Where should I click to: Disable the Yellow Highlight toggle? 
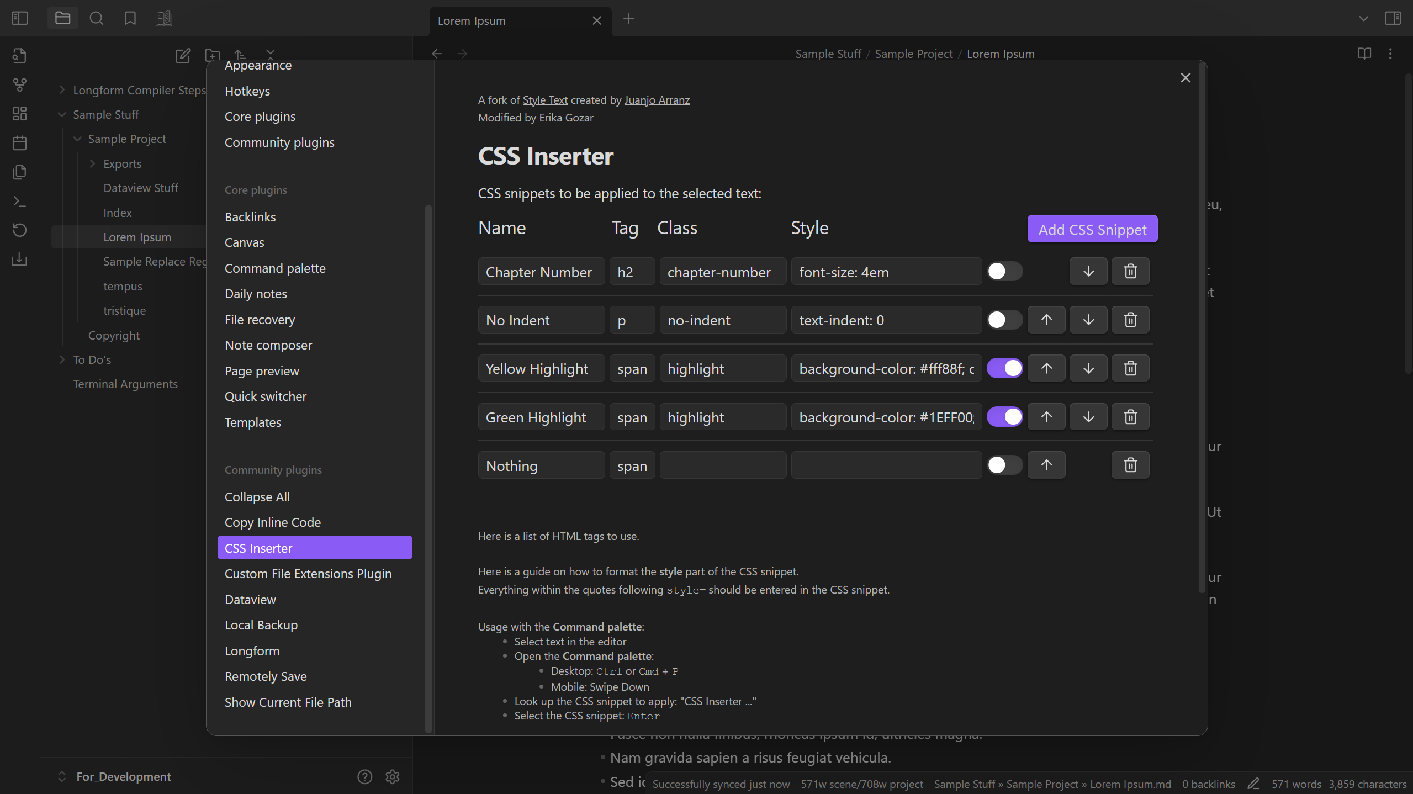(1004, 368)
